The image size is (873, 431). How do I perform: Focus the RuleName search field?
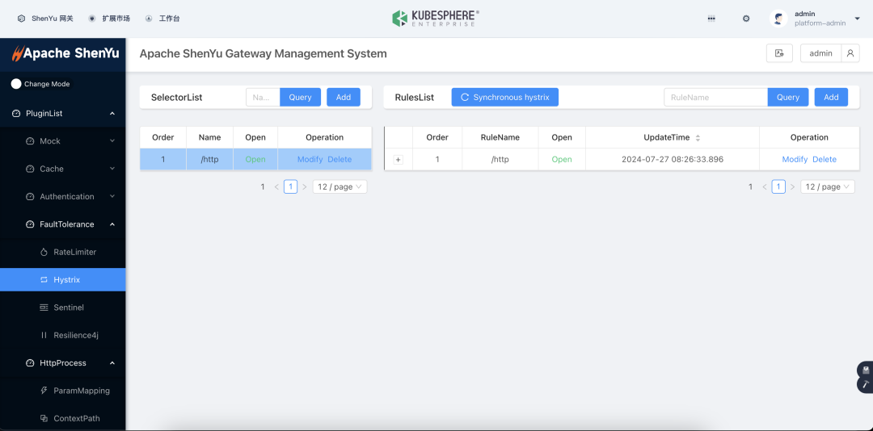click(x=716, y=98)
